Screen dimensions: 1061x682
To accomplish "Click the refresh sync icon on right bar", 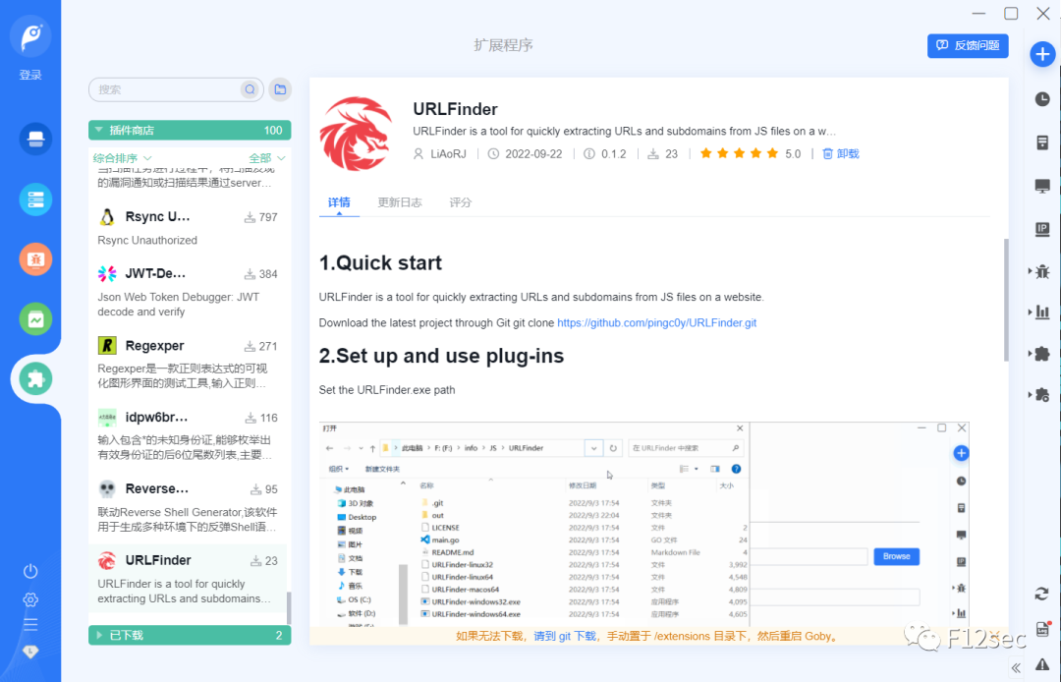I will point(1042,594).
